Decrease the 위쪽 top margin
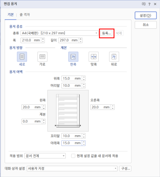 [84, 80]
